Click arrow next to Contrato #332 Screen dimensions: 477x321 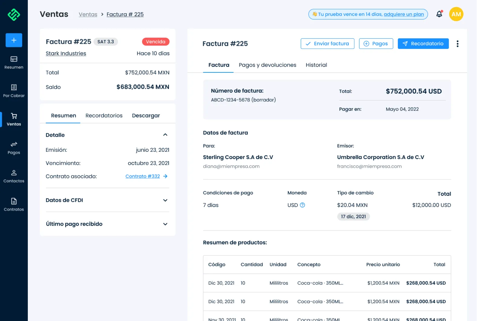tap(165, 176)
